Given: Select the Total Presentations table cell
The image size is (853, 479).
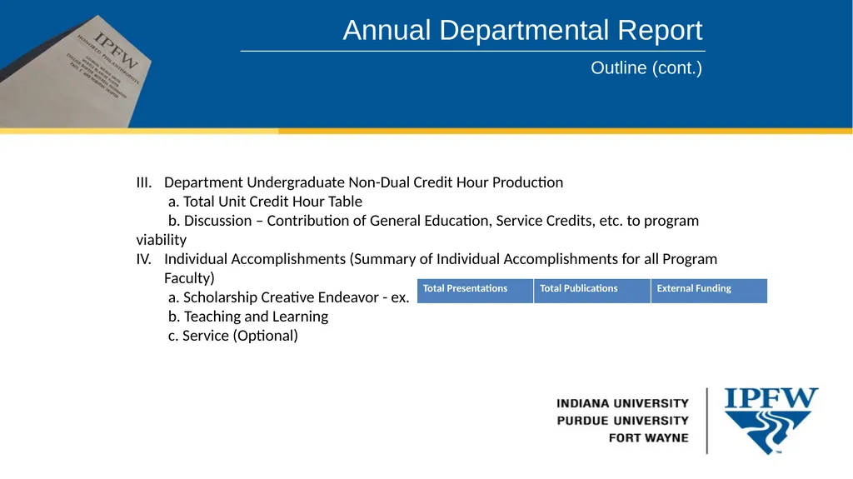Looking at the screenshot, I should pos(475,291).
